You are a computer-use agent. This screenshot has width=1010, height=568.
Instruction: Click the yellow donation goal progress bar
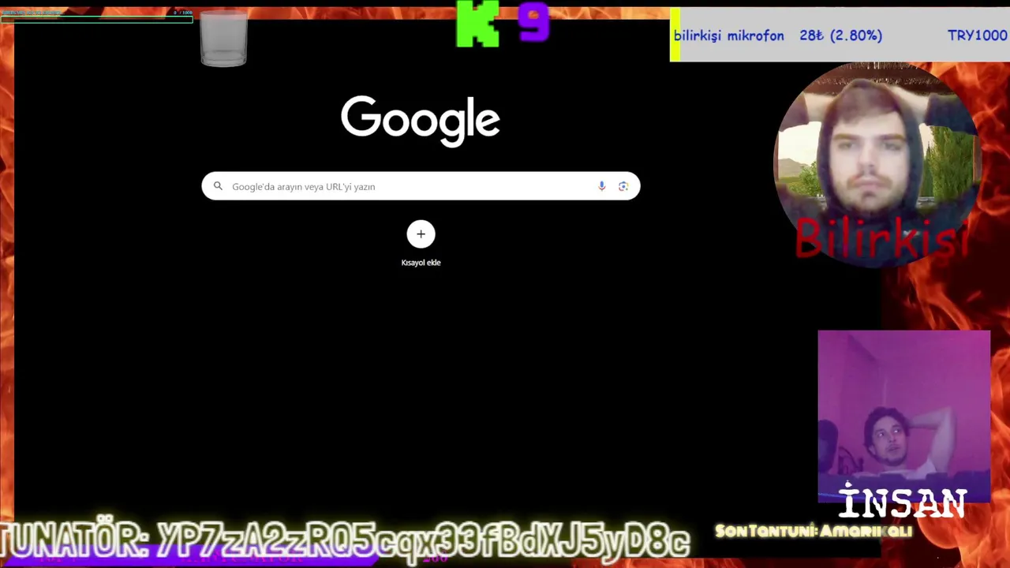click(675, 35)
